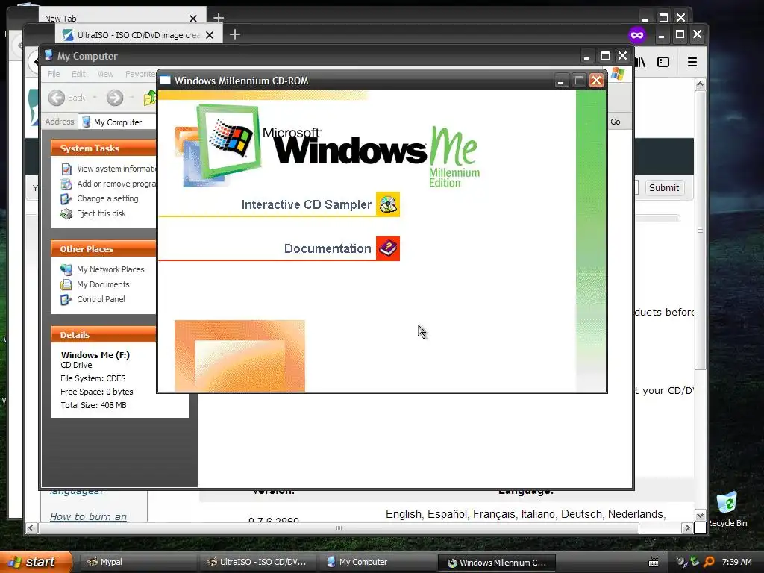
Task: Switch to My Computer taskbar button
Action: pos(377,563)
